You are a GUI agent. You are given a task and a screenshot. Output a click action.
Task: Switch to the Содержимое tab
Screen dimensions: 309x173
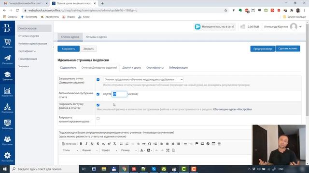[68, 68]
